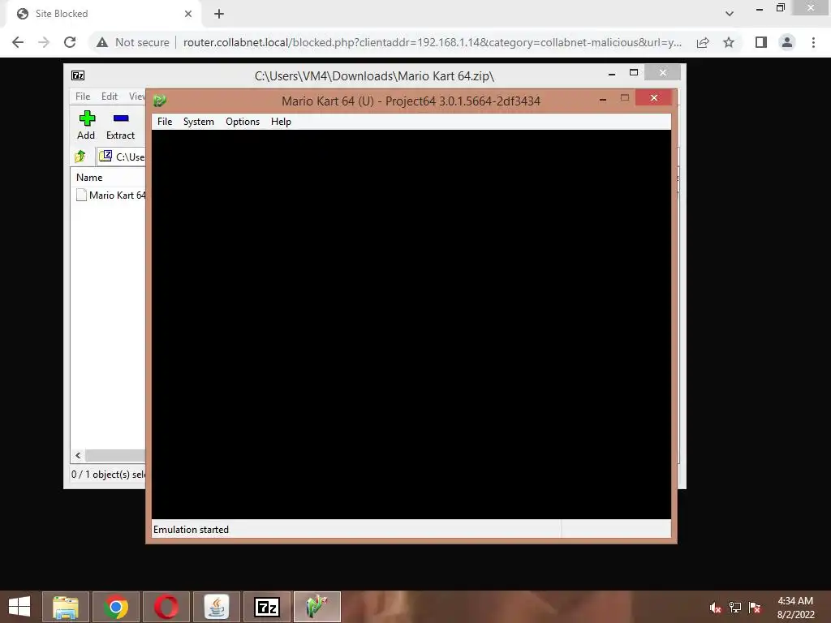
Task: Click the Not secure warning indicator
Action: coord(132,42)
